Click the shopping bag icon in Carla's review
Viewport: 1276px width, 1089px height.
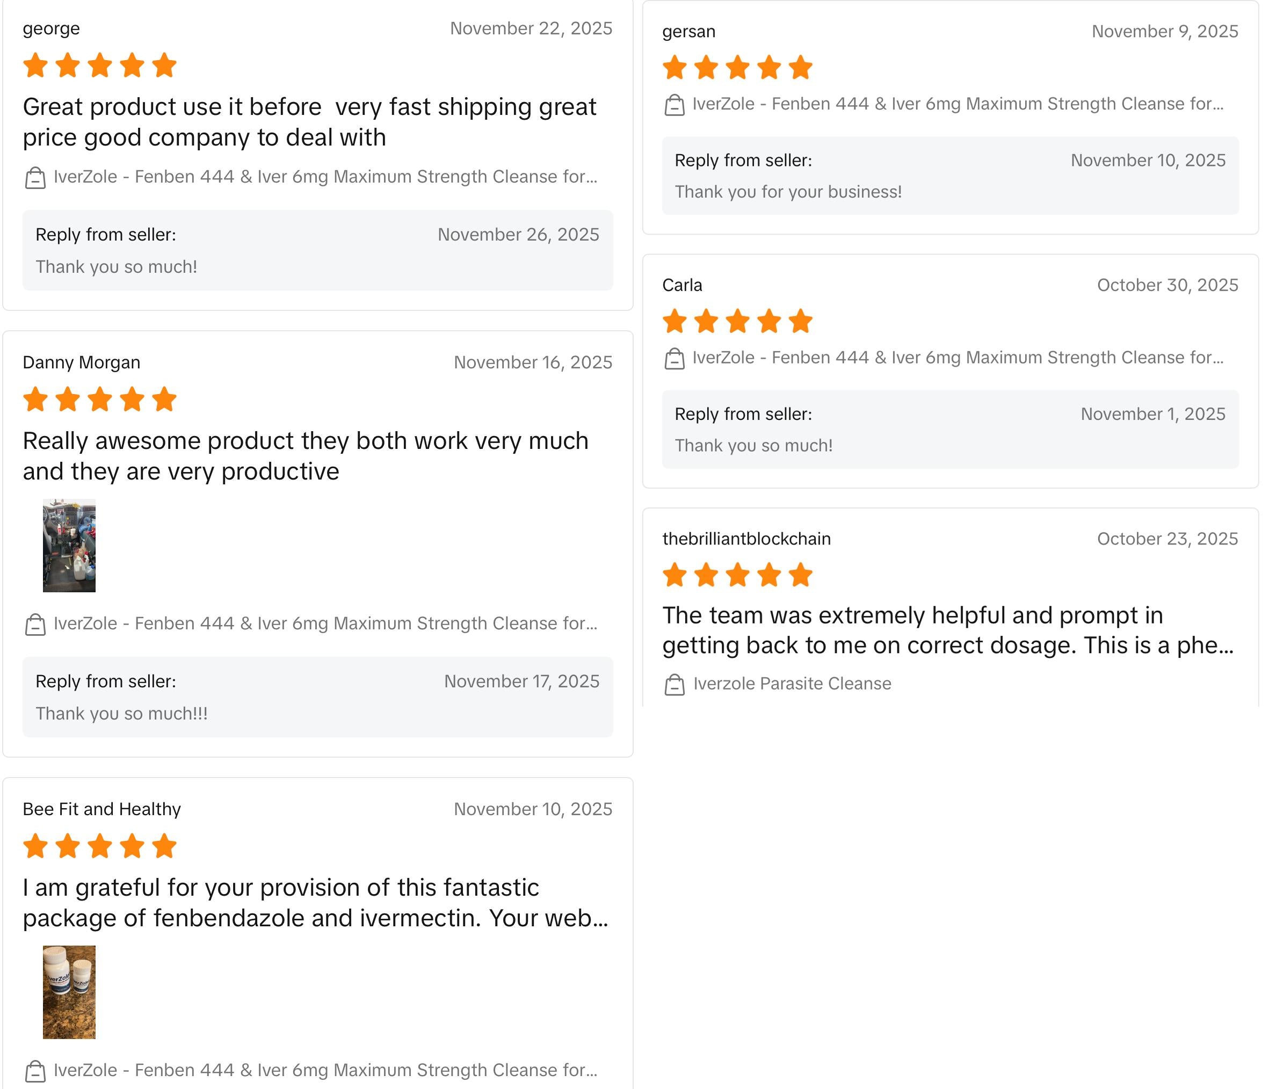click(675, 359)
